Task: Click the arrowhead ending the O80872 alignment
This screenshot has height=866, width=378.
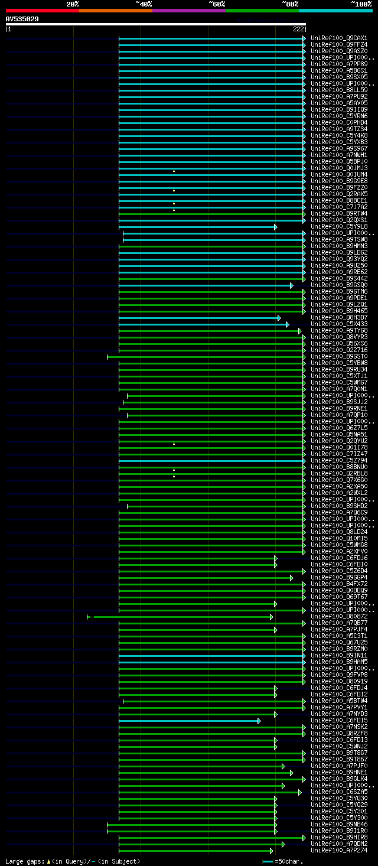Action: point(272,617)
